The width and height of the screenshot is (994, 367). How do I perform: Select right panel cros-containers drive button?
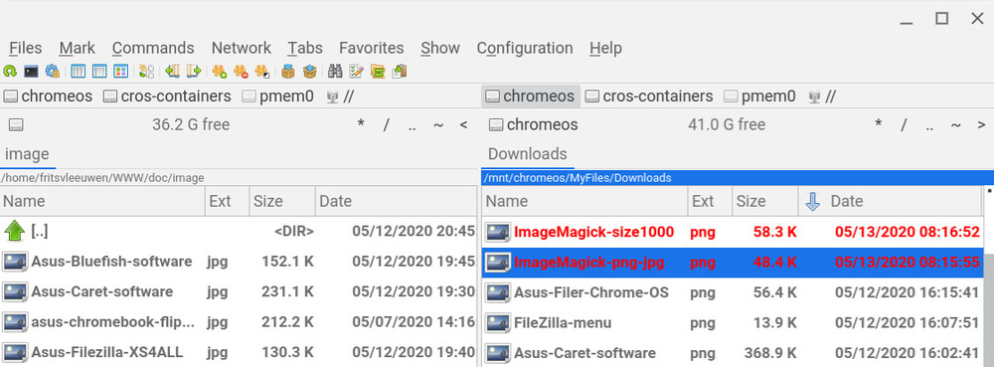pos(650,96)
